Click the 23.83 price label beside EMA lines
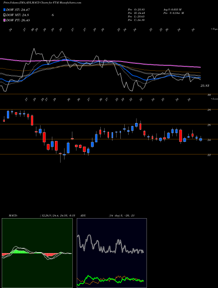Screen dimensions: 218x288 click(205, 86)
